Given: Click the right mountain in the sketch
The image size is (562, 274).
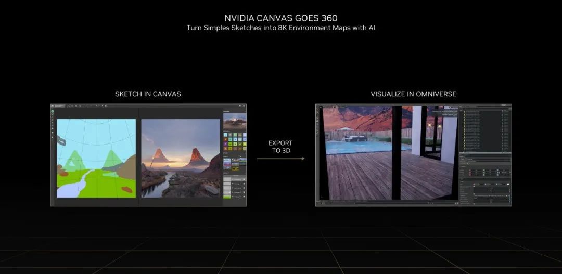Looking at the screenshot, I should tap(112, 160).
